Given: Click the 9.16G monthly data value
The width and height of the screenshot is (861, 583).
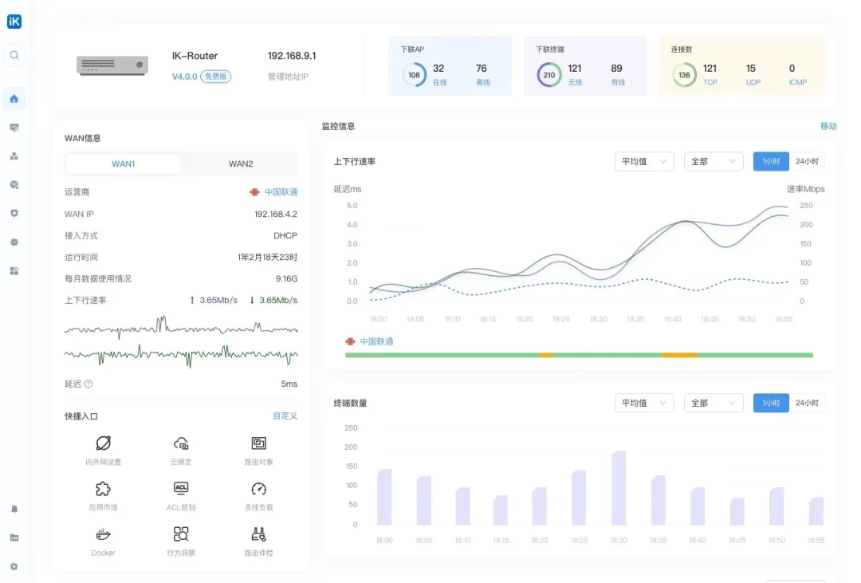Looking at the screenshot, I should coord(287,279).
